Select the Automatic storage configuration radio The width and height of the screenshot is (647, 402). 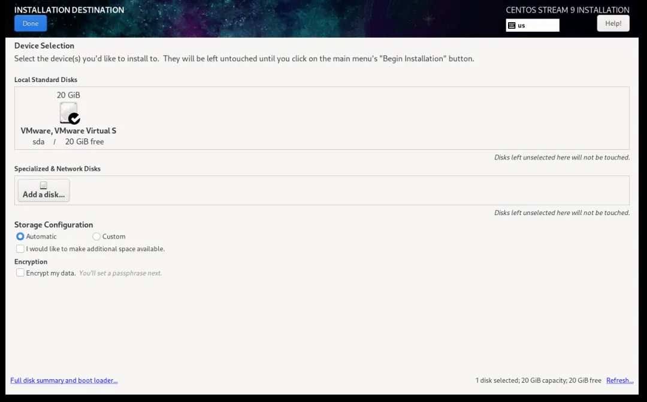pos(20,237)
